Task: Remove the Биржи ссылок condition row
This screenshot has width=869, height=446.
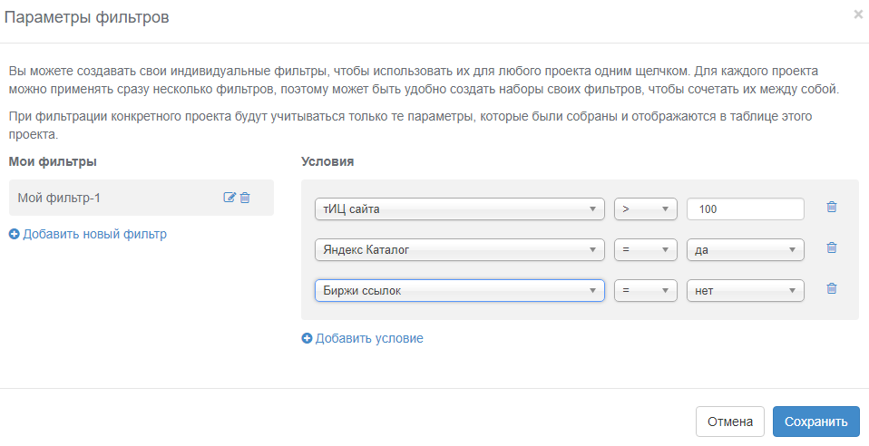Action: pos(831,288)
